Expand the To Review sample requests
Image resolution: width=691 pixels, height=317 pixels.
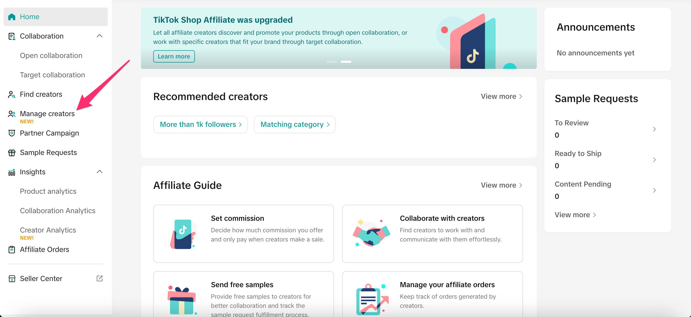(654, 129)
